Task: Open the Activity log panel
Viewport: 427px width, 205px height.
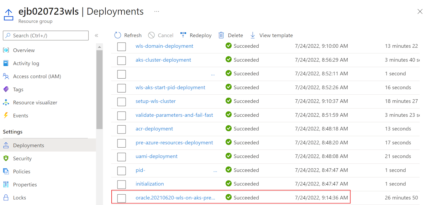Action: click(28, 63)
